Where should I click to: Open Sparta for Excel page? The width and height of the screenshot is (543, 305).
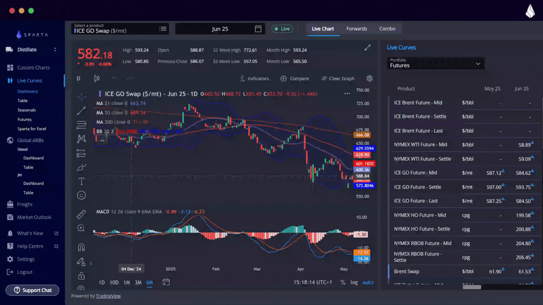32,129
